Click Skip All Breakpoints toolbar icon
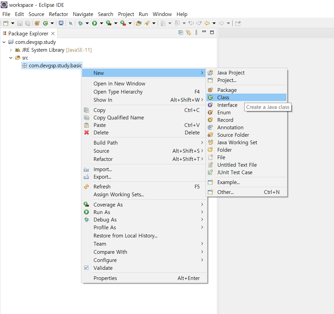This screenshot has width=334, height=314. (70, 23)
